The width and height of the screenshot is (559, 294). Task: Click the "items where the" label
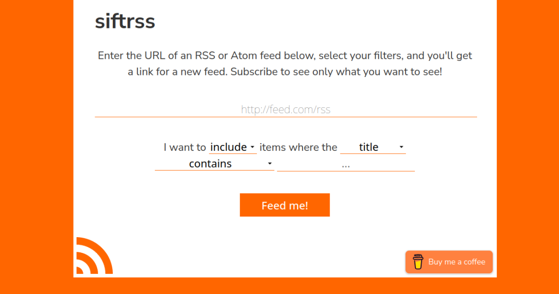pos(298,147)
